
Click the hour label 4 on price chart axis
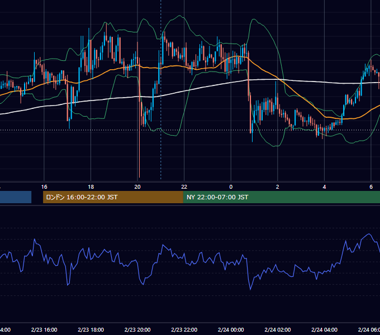(324, 187)
